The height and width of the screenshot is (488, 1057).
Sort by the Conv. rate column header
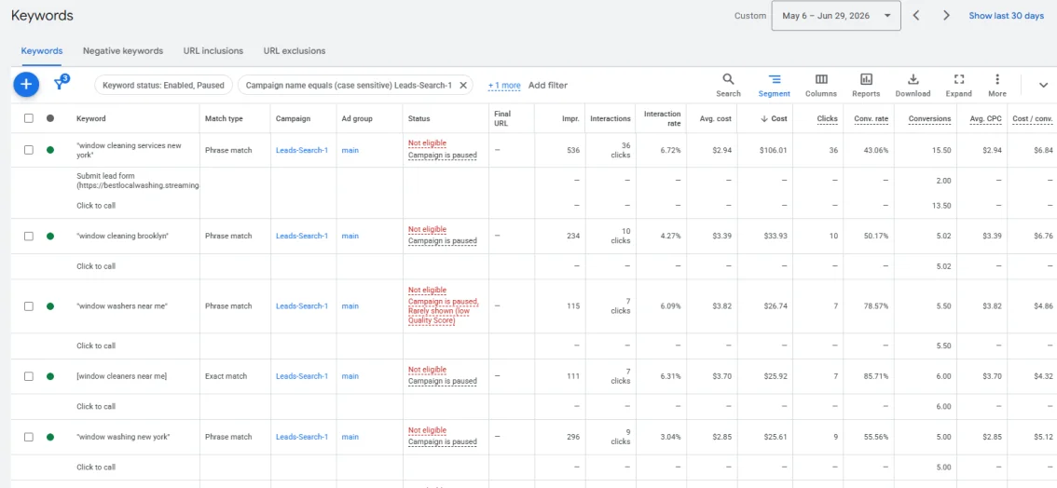point(871,118)
